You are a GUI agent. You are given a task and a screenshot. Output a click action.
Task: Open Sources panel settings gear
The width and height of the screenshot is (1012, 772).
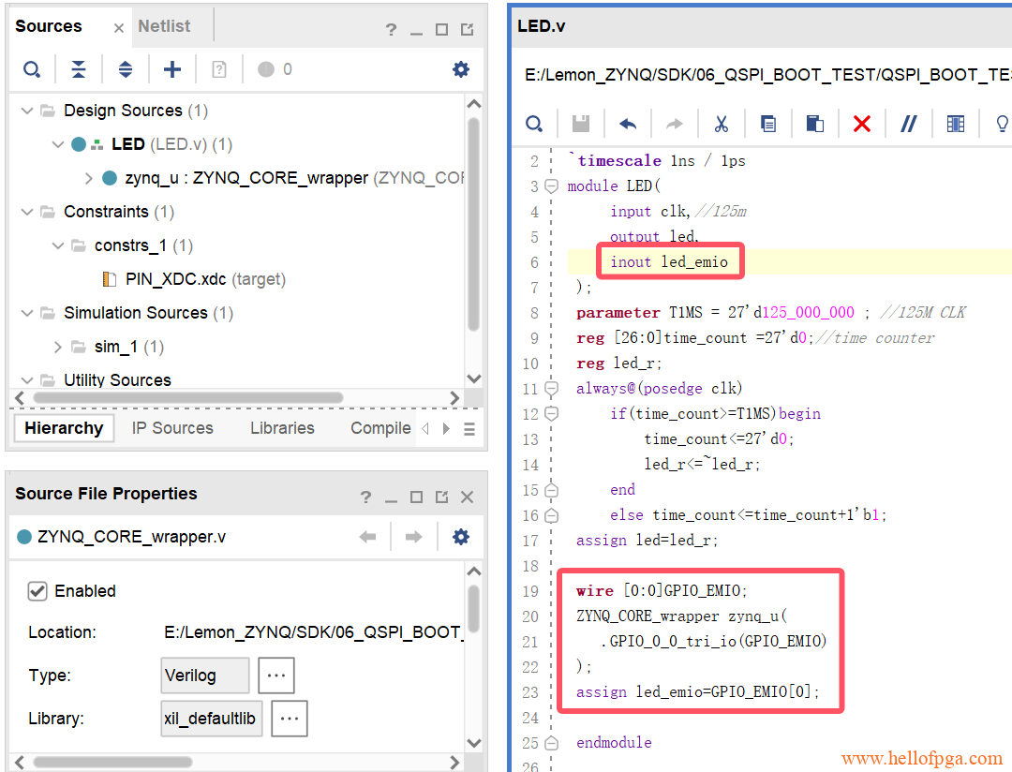point(460,69)
